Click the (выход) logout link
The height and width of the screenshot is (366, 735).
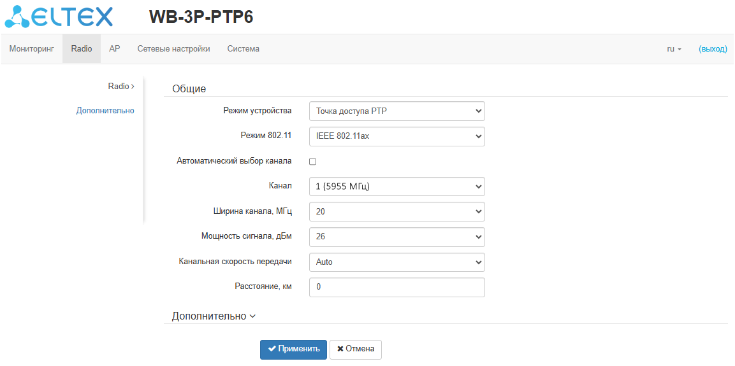713,49
